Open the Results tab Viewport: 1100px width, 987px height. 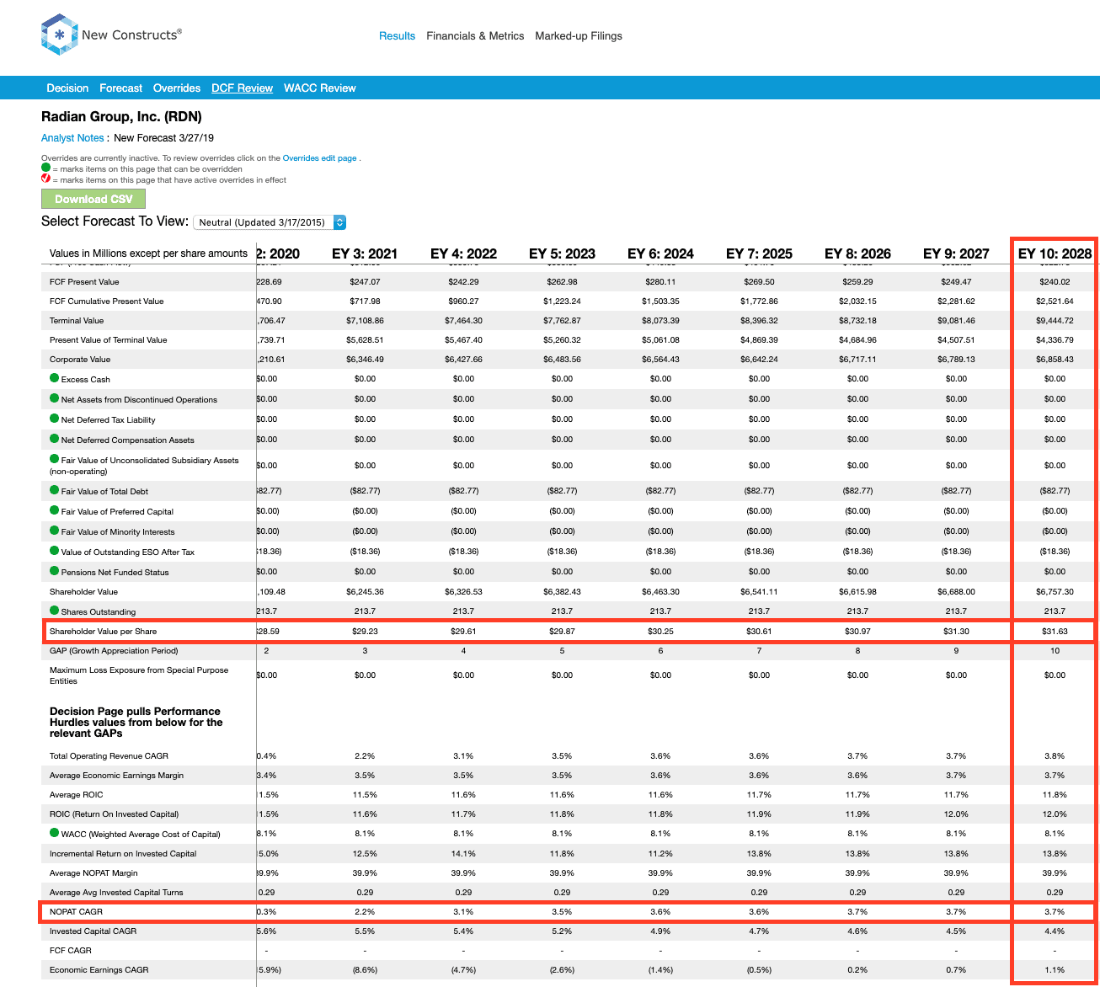point(397,36)
